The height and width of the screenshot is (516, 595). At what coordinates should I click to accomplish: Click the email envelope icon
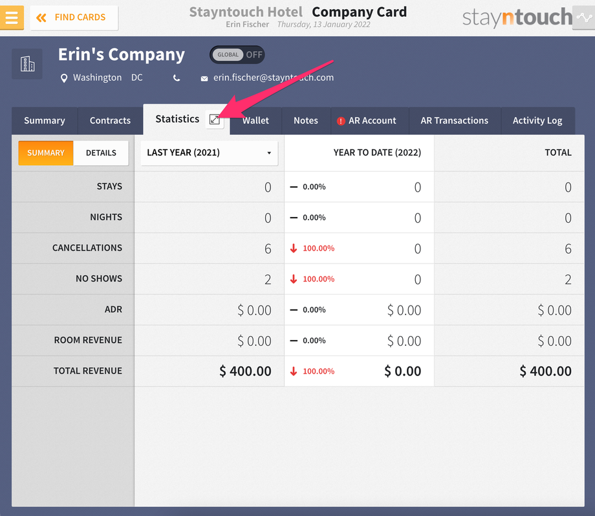[x=204, y=78]
